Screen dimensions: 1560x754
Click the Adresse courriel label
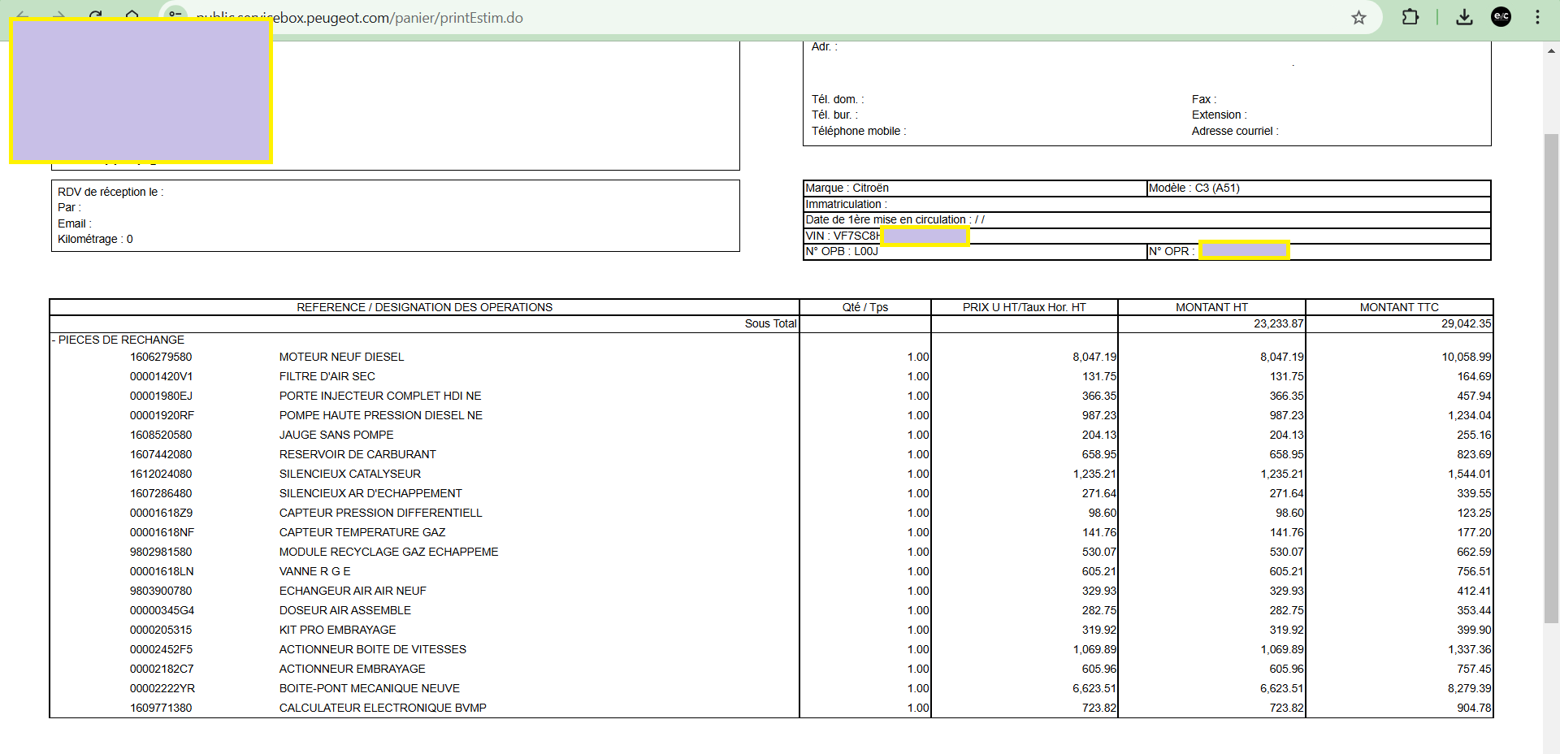(1234, 131)
